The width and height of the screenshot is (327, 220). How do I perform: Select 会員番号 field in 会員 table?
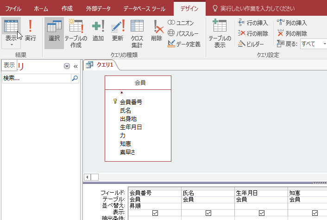(x=131, y=102)
